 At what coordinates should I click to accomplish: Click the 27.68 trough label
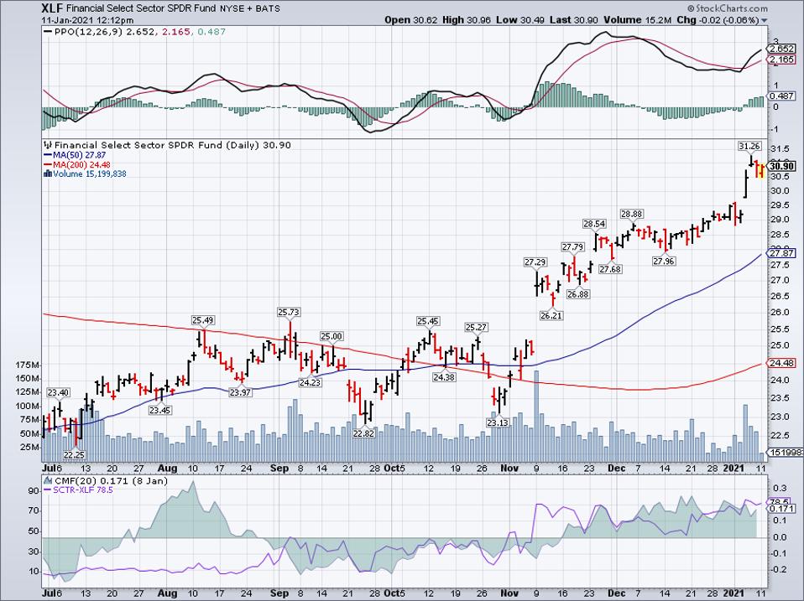click(610, 269)
